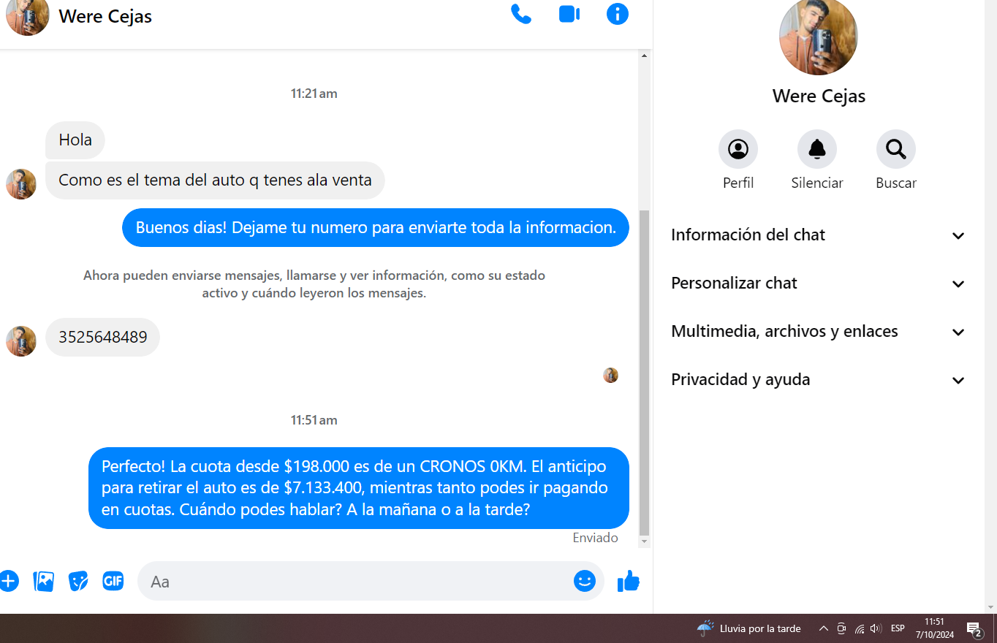Click Buscar to search in conversation

pos(895,150)
